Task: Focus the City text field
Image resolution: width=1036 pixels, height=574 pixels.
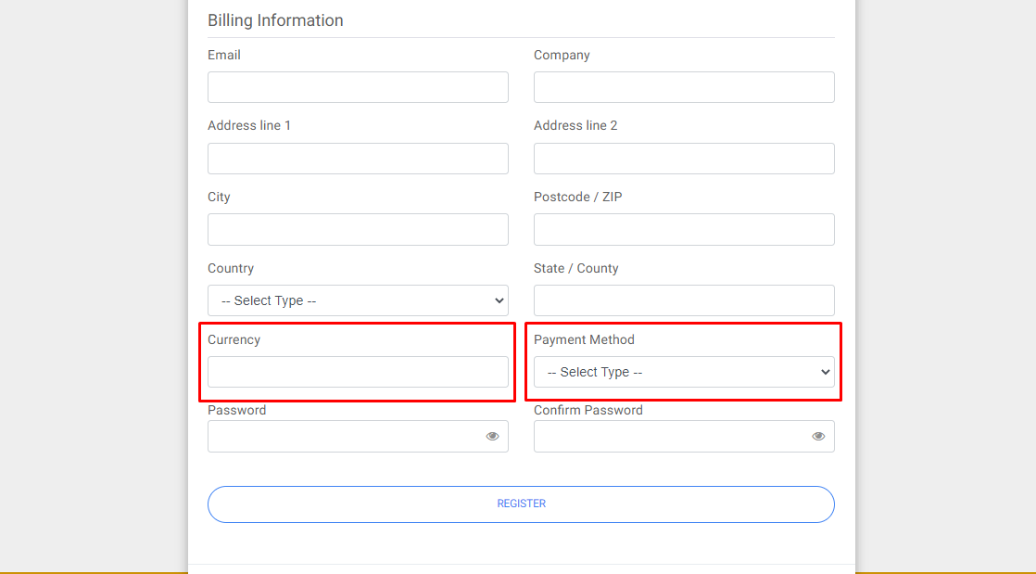Action: tap(358, 229)
